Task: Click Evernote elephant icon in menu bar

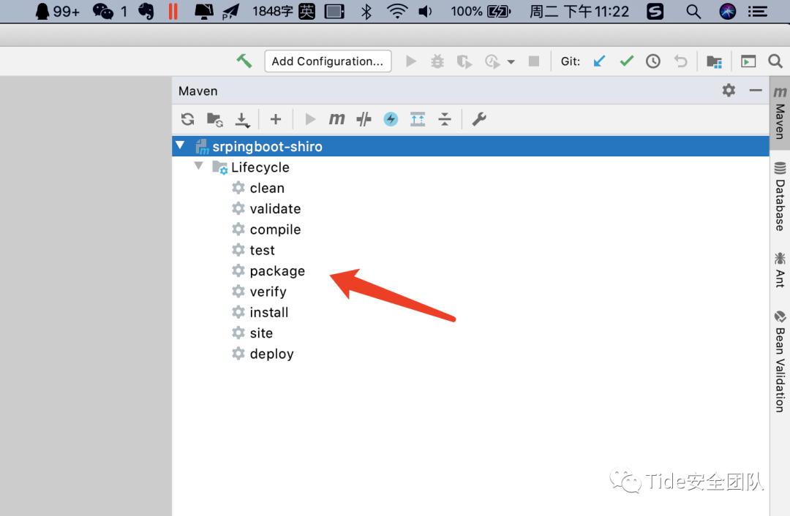Action: coord(146,11)
